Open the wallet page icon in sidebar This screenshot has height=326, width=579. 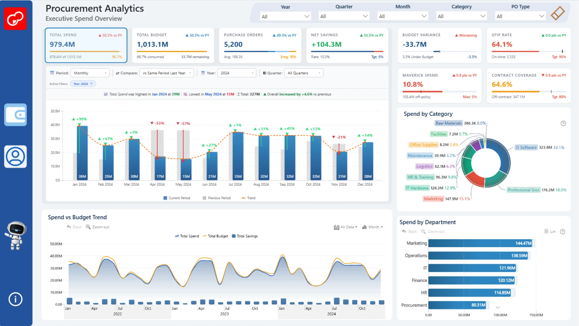tap(15, 115)
